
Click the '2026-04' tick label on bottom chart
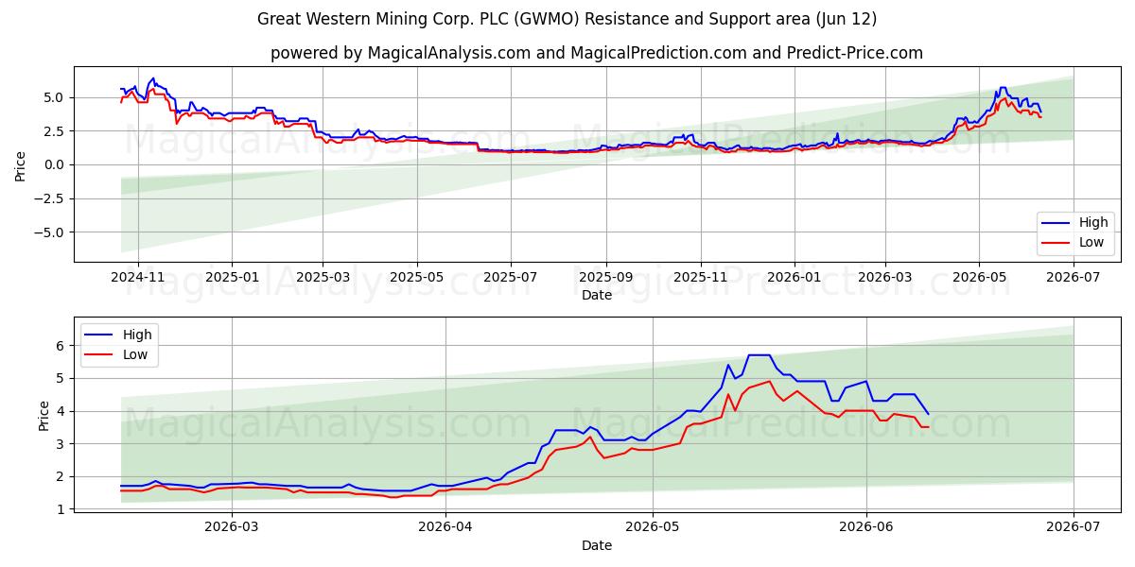[446, 527]
